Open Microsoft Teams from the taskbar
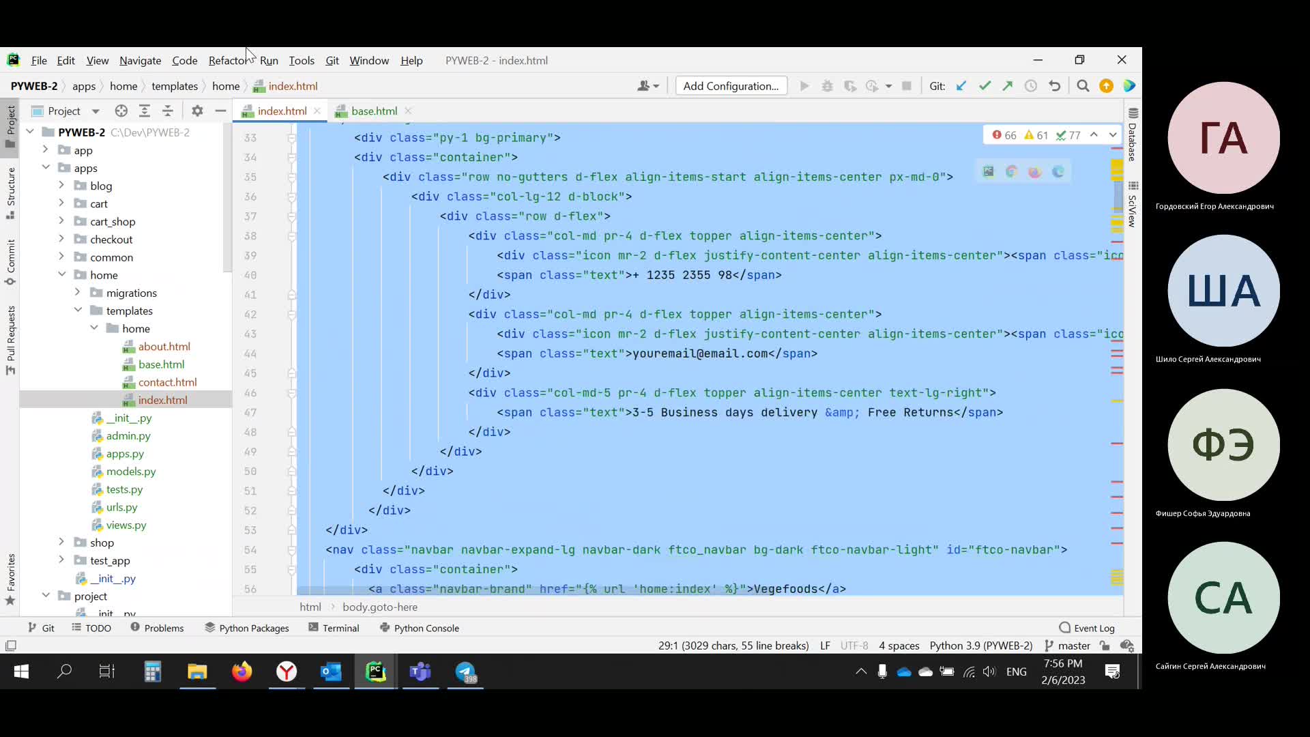 [420, 672]
